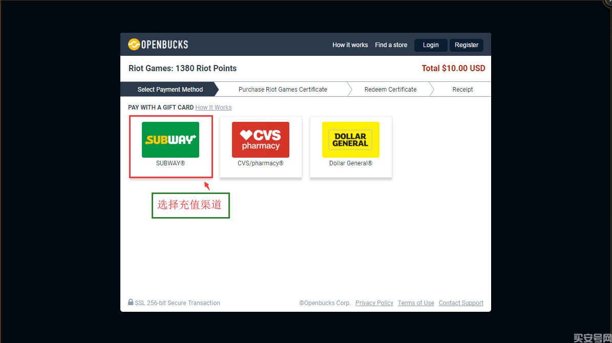Open the Privacy Policy link
612x343 pixels.
pyautogui.click(x=374, y=303)
